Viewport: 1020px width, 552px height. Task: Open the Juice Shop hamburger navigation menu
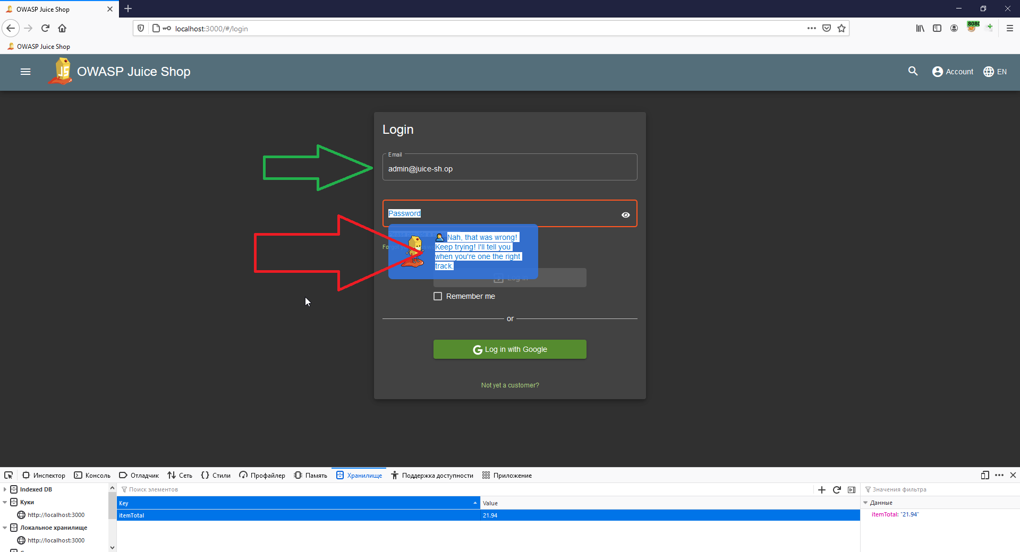[25, 72]
